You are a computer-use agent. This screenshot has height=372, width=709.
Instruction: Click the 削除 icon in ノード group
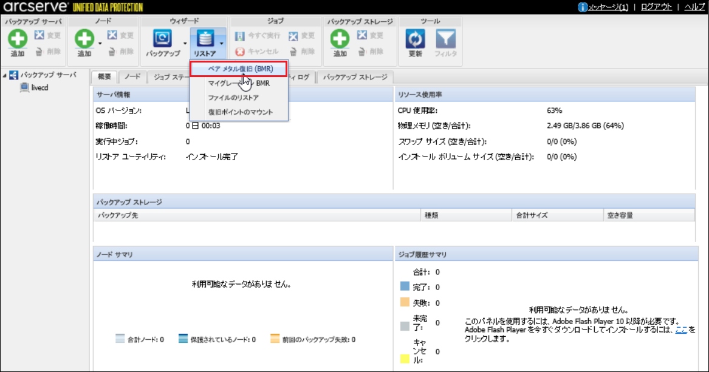point(112,52)
